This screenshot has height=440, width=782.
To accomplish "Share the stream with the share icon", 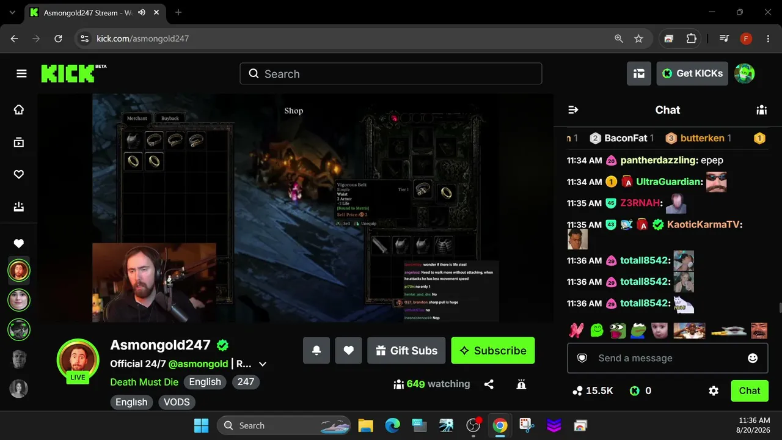I will point(489,384).
